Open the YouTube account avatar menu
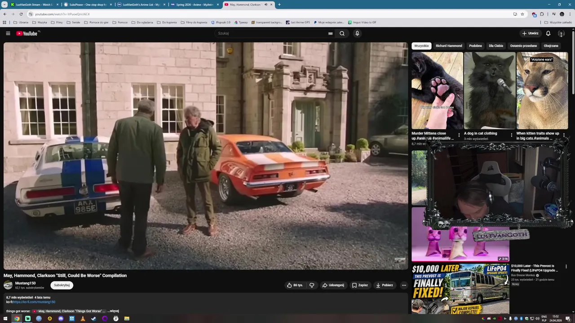575x323 pixels. 561,33
